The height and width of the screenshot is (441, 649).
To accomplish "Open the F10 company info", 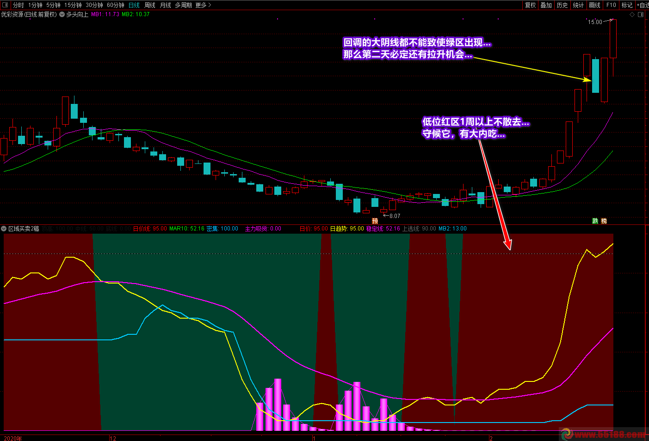I will pyautogui.click(x=611, y=5).
